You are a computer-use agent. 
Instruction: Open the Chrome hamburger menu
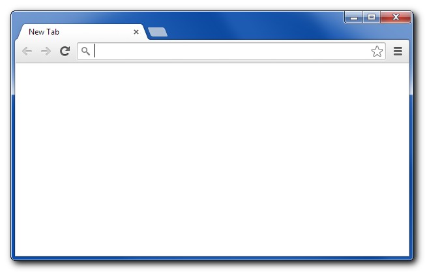point(398,51)
